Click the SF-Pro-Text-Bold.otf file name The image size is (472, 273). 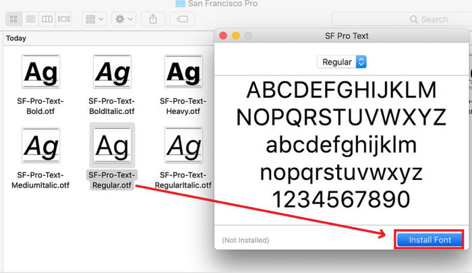[x=40, y=107]
